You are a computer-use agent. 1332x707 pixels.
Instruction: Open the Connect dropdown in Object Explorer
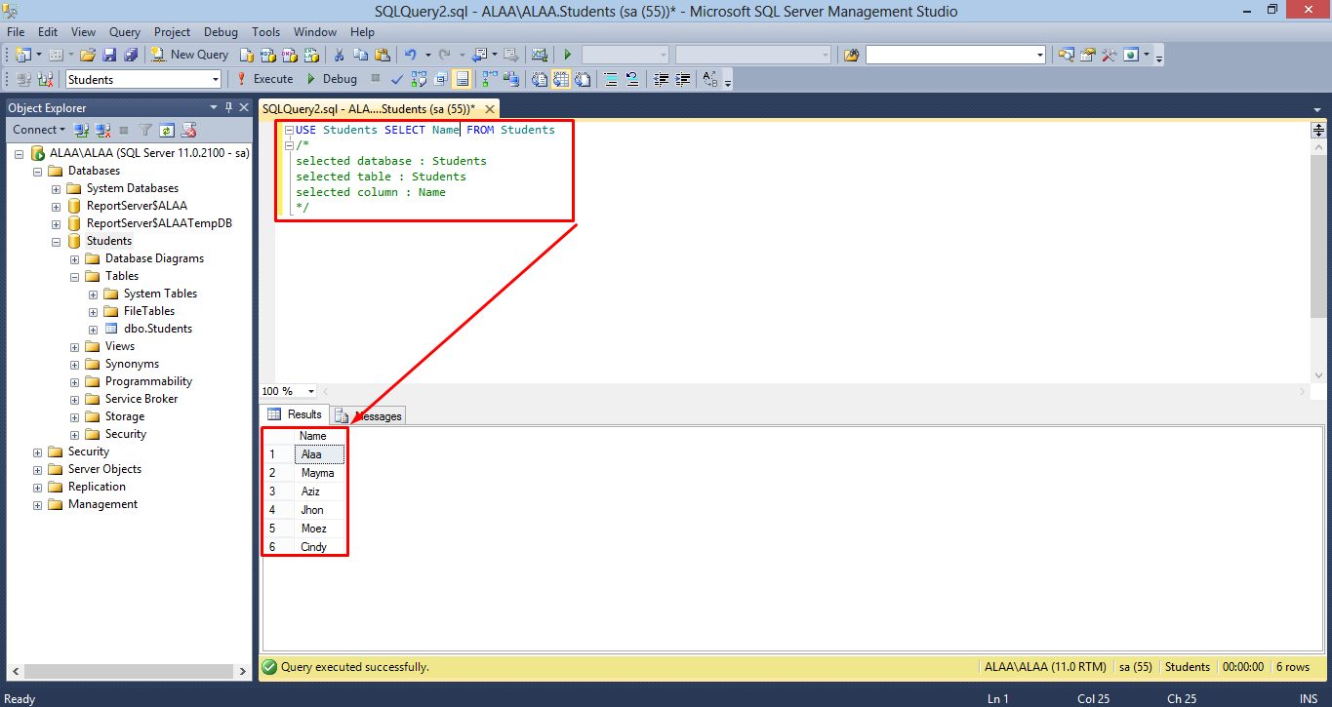tap(39, 129)
